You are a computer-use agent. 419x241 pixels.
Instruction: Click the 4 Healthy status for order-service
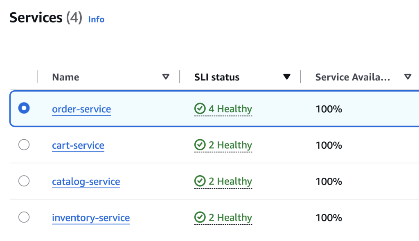click(x=223, y=109)
